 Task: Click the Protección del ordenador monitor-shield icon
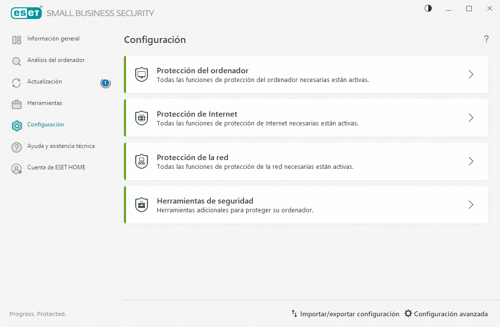coord(142,74)
